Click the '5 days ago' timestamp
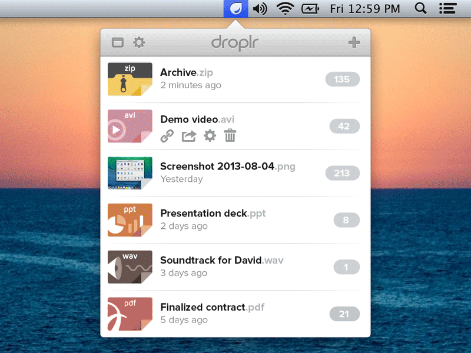This screenshot has height=353, width=471. pos(184,320)
